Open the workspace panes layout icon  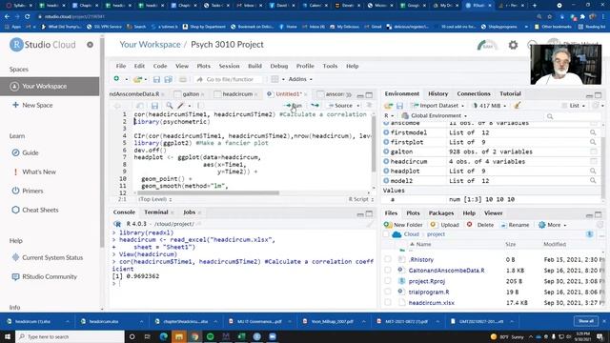point(274,79)
